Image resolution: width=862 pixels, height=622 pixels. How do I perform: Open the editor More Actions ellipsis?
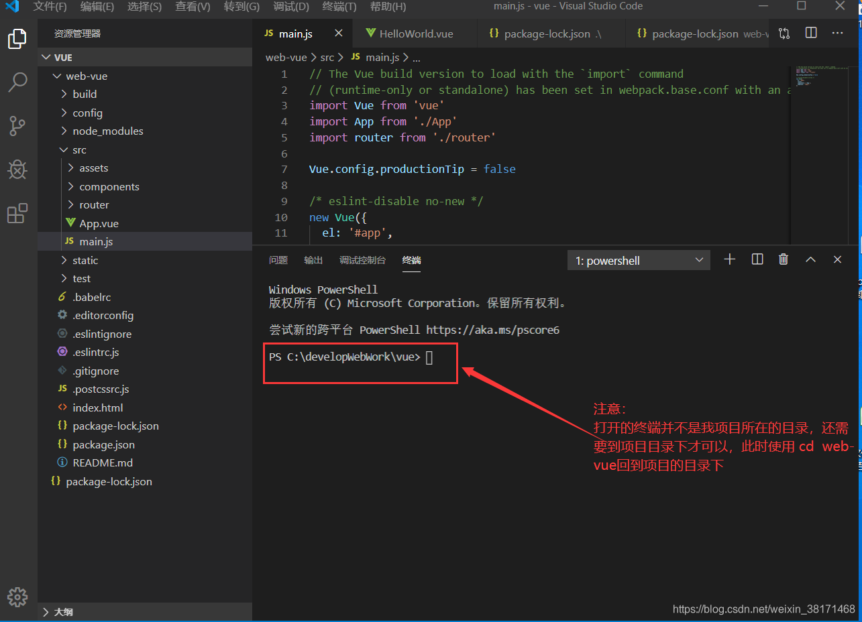click(x=837, y=33)
